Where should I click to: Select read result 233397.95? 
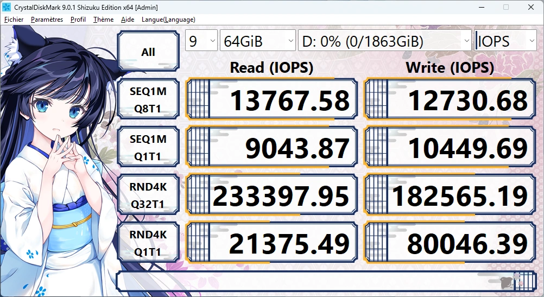271,195
